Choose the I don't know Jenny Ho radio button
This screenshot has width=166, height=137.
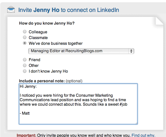click(24, 71)
